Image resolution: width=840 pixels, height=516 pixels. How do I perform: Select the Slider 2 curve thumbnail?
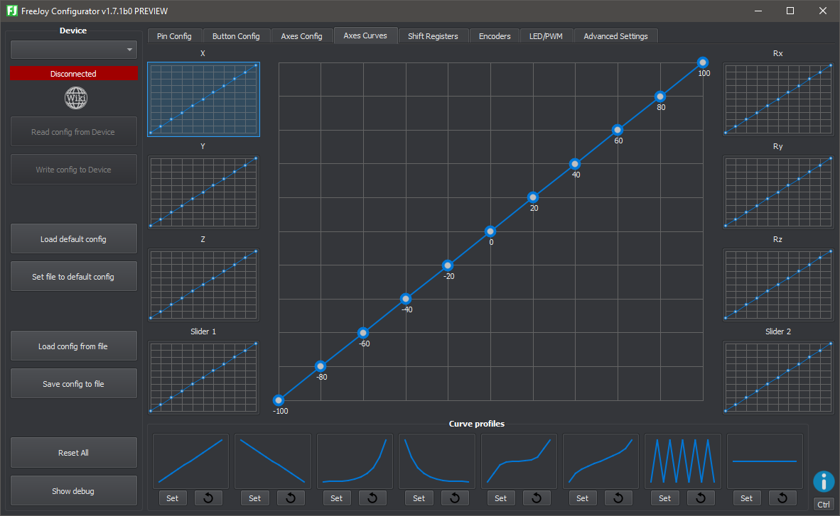point(778,378)
